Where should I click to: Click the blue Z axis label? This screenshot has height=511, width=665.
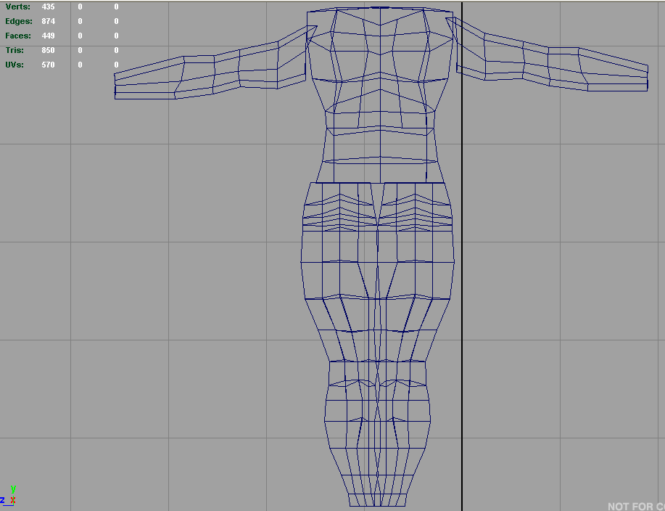[2, 499]
